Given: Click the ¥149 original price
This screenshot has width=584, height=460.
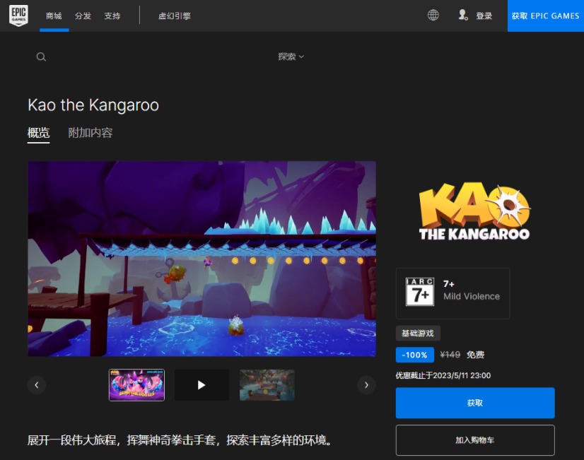Looking at the screenshot, I should pyautogui.click(x=450, y=355).
